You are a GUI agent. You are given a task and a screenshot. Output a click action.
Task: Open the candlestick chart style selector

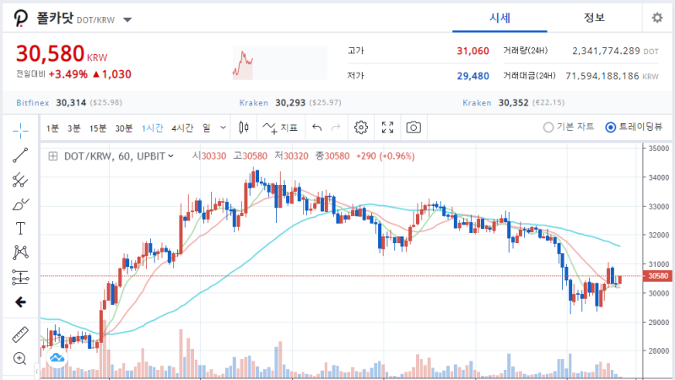pos(244,128)
